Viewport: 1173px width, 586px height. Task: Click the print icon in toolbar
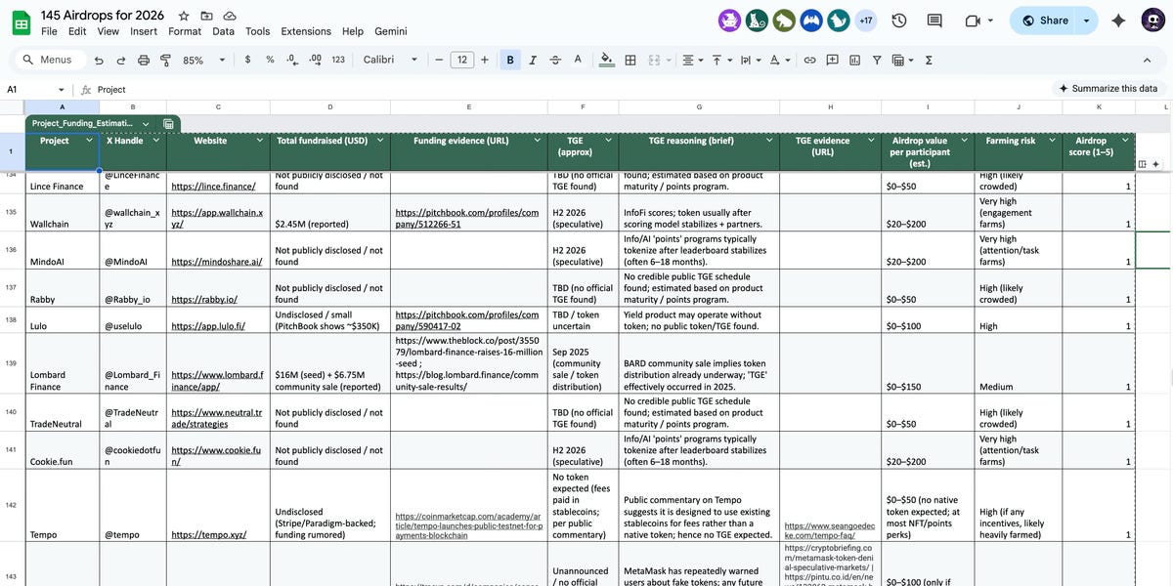[144, 60]
